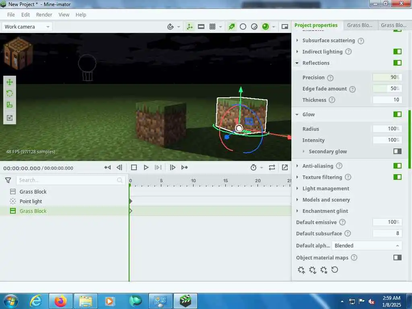412x309 pixels.
Task: Select the rotate tool in viewport
Action: click(10, 93)
